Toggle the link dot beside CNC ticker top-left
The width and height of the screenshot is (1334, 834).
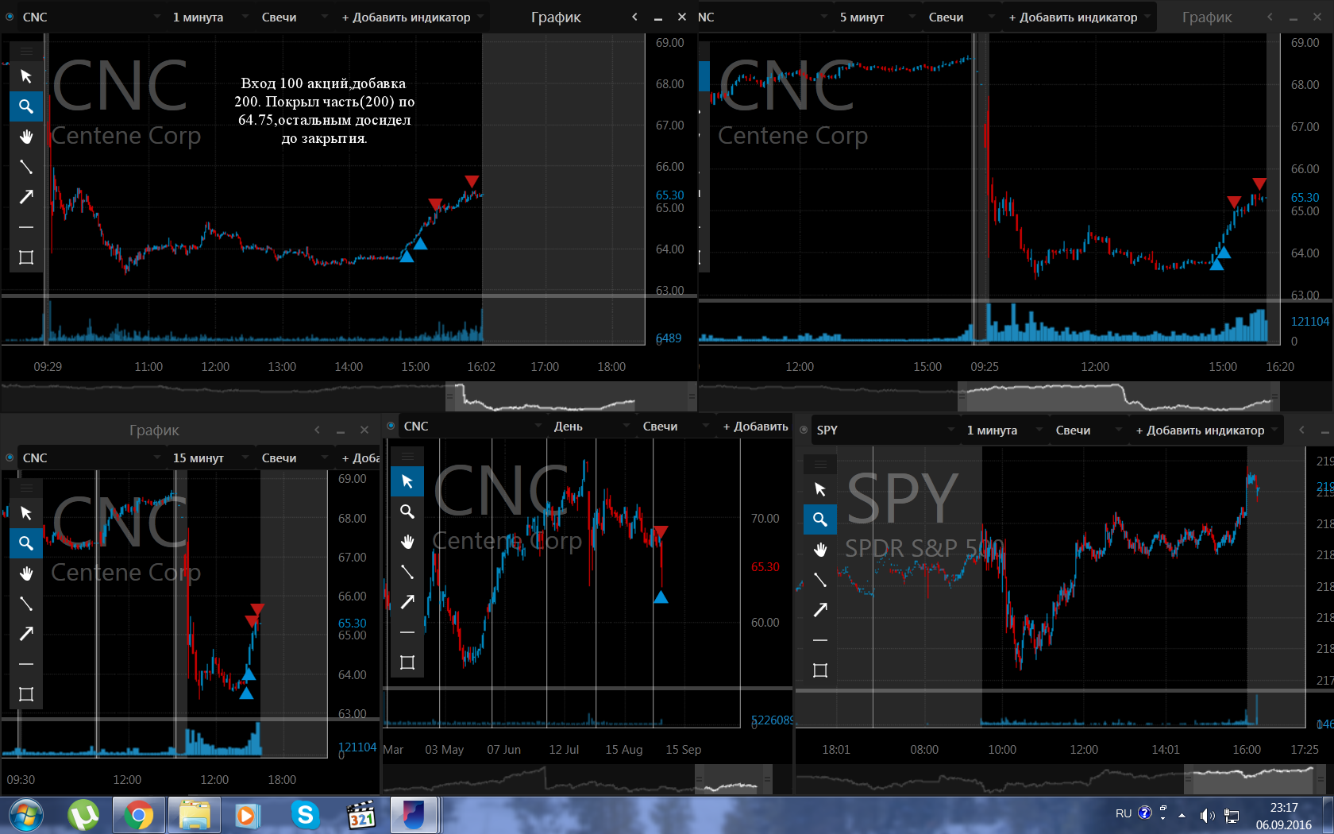[x=10, y=17]
